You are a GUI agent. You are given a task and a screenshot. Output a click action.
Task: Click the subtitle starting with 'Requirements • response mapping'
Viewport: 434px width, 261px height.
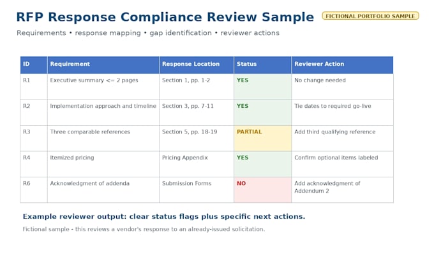[148, 33]
